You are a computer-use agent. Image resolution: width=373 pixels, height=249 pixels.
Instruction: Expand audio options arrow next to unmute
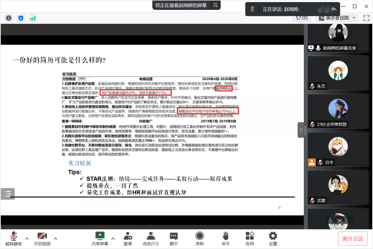[x=27, y=238]
